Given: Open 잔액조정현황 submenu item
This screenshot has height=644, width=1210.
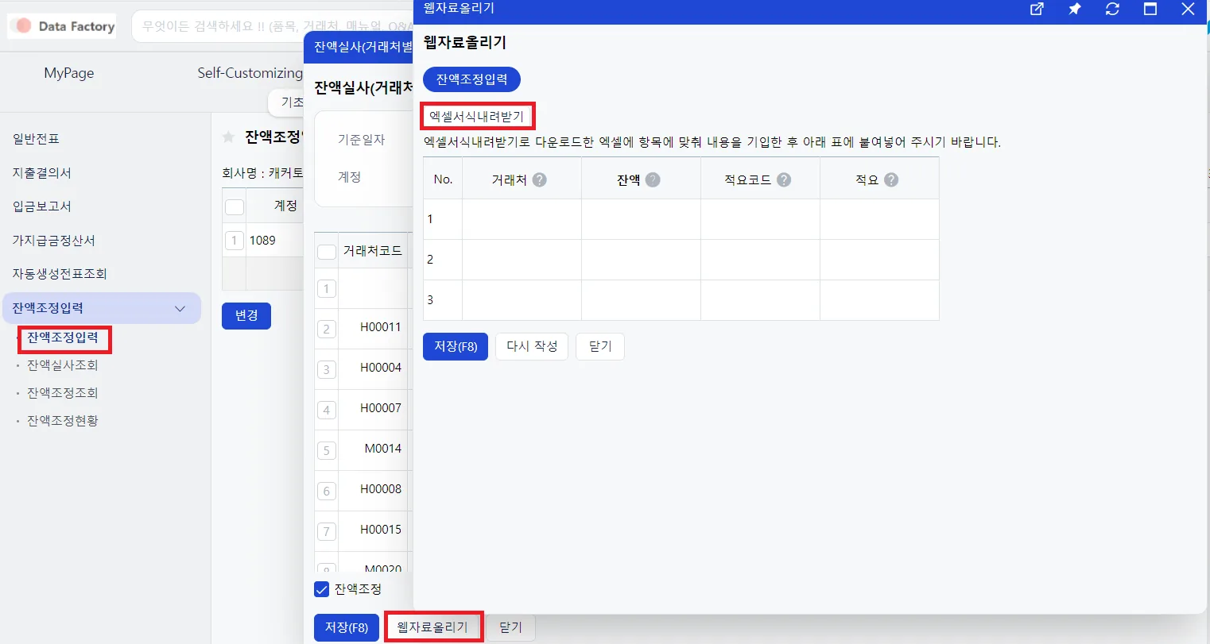Looking at the screenshot, I should click(63, 421).
